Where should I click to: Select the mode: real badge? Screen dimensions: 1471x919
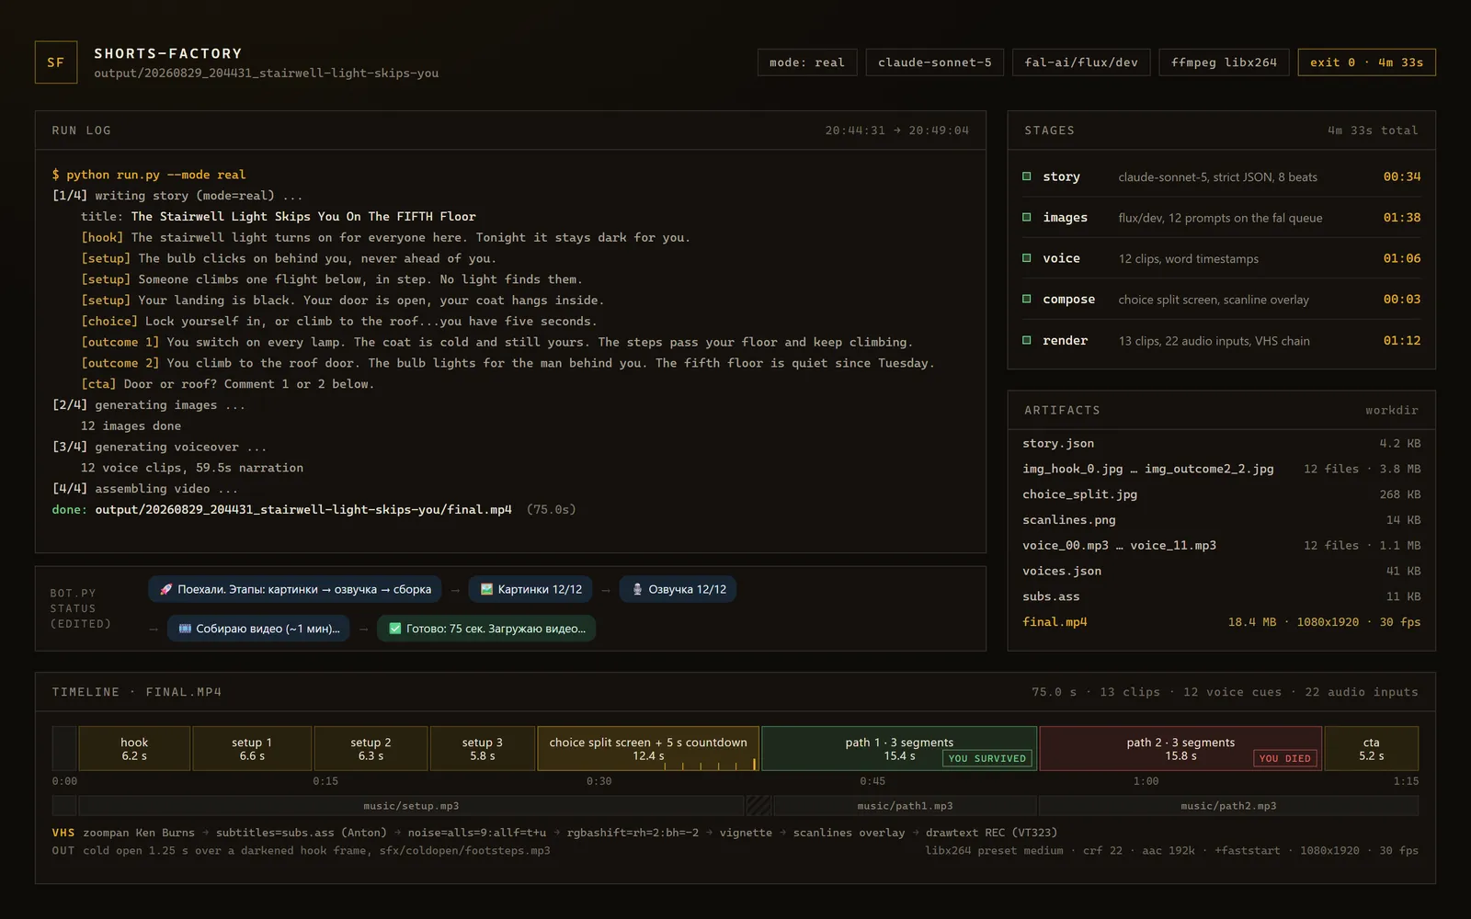807,62
